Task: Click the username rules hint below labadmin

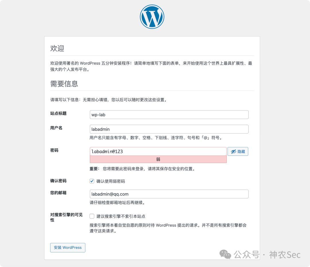Action: pyautogui.click(x=156, y=138)
